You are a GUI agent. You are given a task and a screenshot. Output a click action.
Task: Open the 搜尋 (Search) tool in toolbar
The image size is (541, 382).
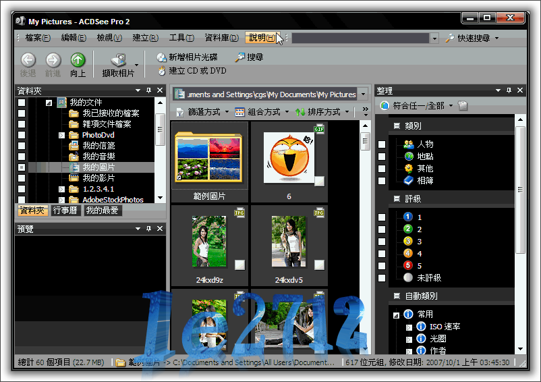click(x=239, y=57)
